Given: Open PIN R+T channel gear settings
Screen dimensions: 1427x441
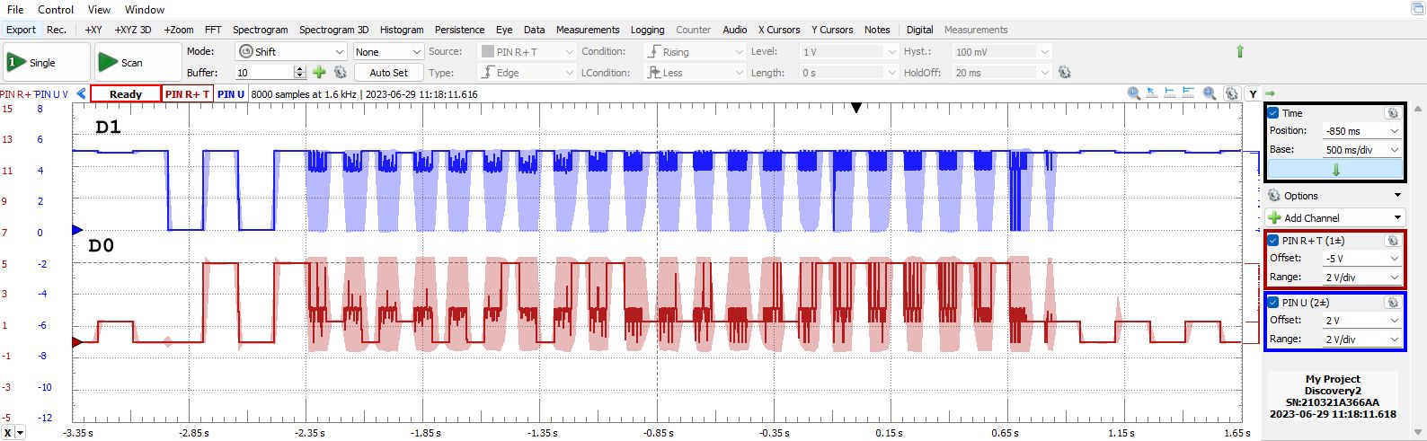Looking at the screenshot, I should point(1392,241).
